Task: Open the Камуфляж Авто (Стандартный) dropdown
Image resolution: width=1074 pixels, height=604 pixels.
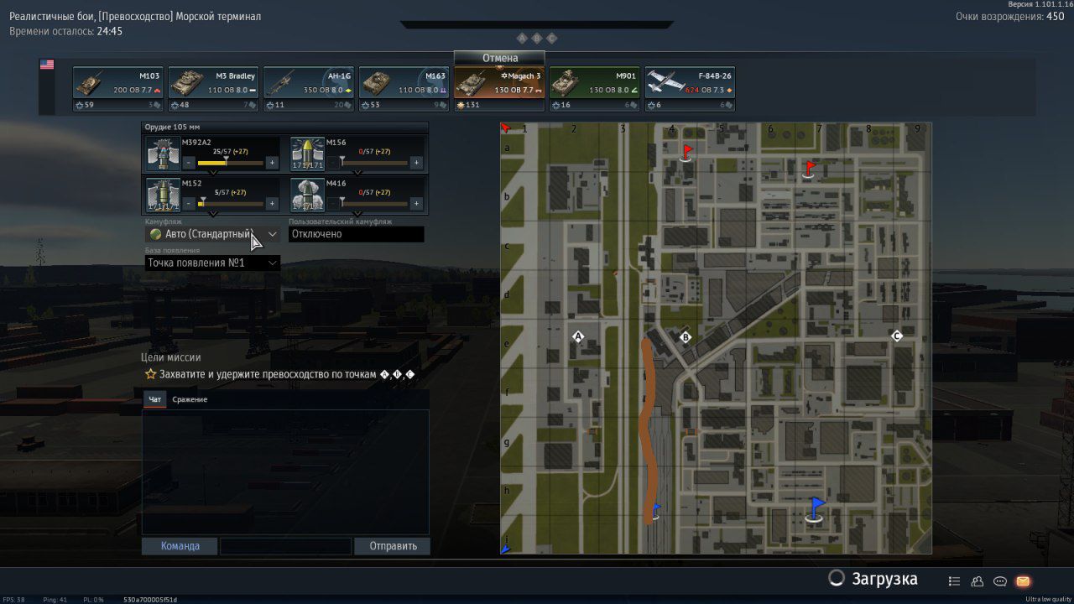Action: [x=213, y=234]
